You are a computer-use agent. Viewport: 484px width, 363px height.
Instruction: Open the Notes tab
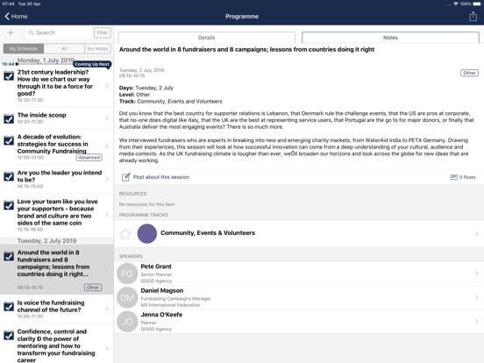[x=390, y=38]
